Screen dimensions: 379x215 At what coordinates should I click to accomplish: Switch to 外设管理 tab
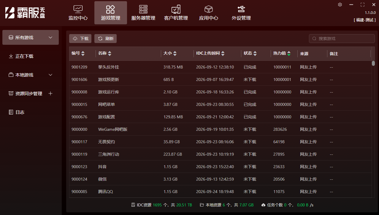(241, 13)
